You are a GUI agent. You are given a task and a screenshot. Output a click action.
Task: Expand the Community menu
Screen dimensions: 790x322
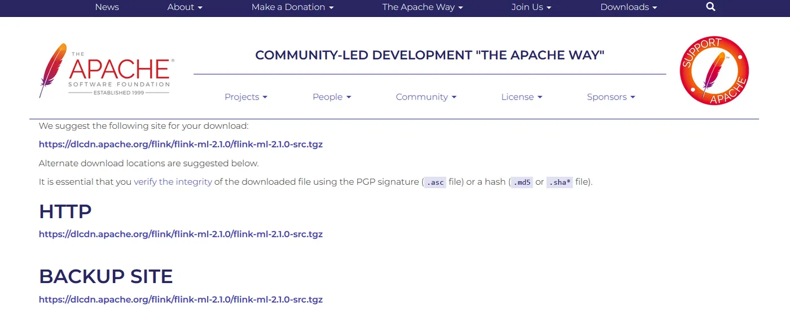click(x=426, y=97)
